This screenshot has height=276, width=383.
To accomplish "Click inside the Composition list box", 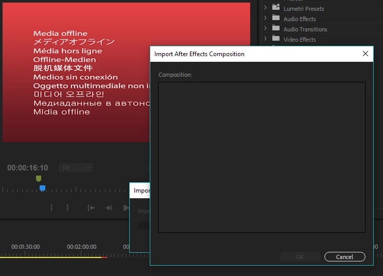I will point(262,157).
